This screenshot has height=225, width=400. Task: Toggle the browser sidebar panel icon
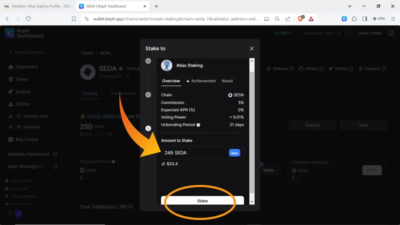tap(364, 19)
